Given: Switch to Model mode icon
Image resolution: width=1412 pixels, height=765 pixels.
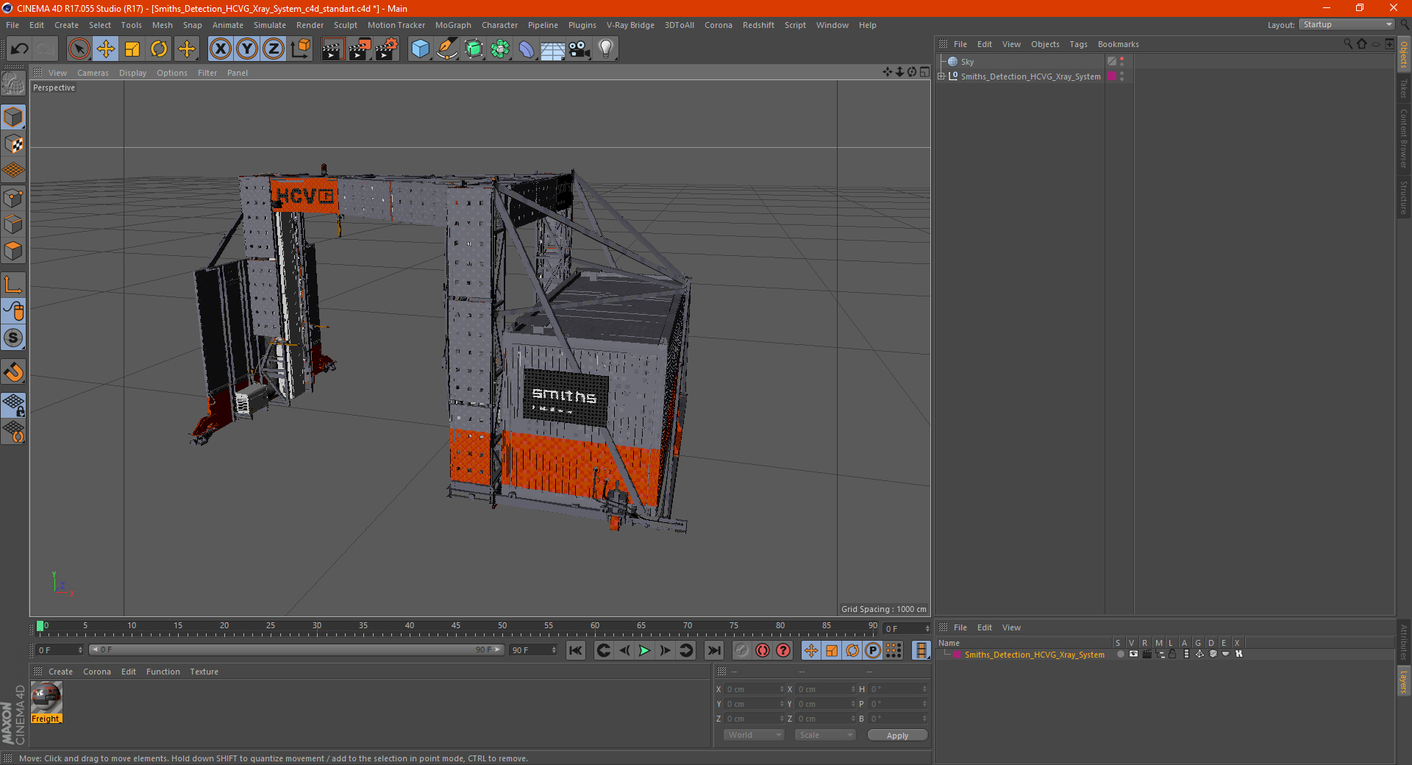Looking at the screenshot, I should [14, 117].
